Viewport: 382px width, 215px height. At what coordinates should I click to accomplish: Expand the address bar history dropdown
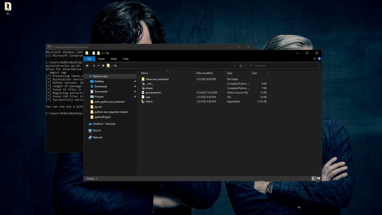[x=234, y=66]
